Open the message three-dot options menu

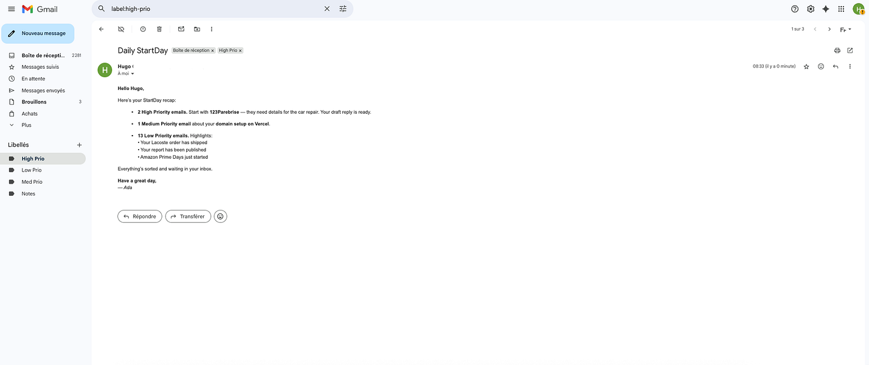tap(850, 66)
